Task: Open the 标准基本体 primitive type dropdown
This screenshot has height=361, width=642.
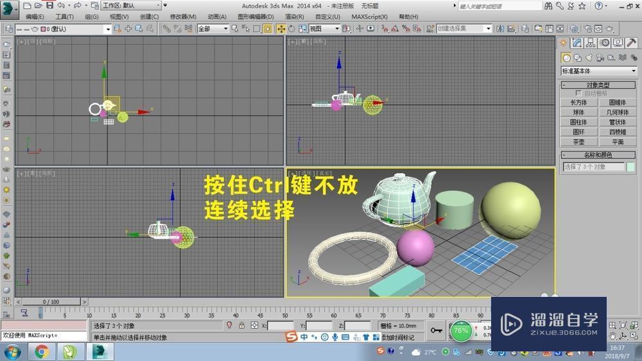Action: pyautogui.click(x=598, y=71)
